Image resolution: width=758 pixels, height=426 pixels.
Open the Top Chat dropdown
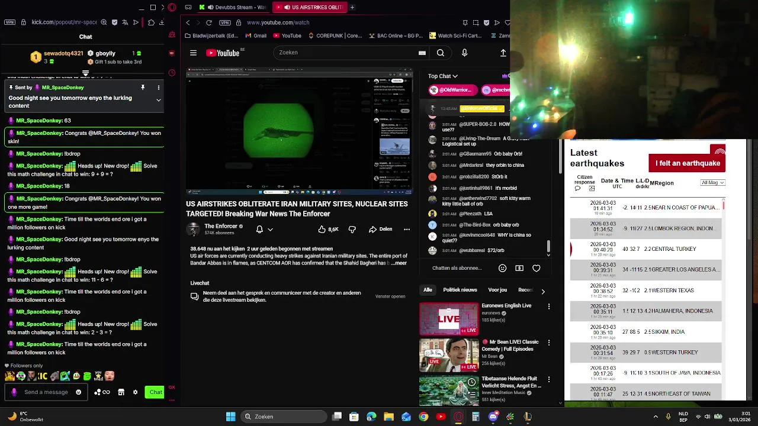pyautogui.click(x=443, y=76)
